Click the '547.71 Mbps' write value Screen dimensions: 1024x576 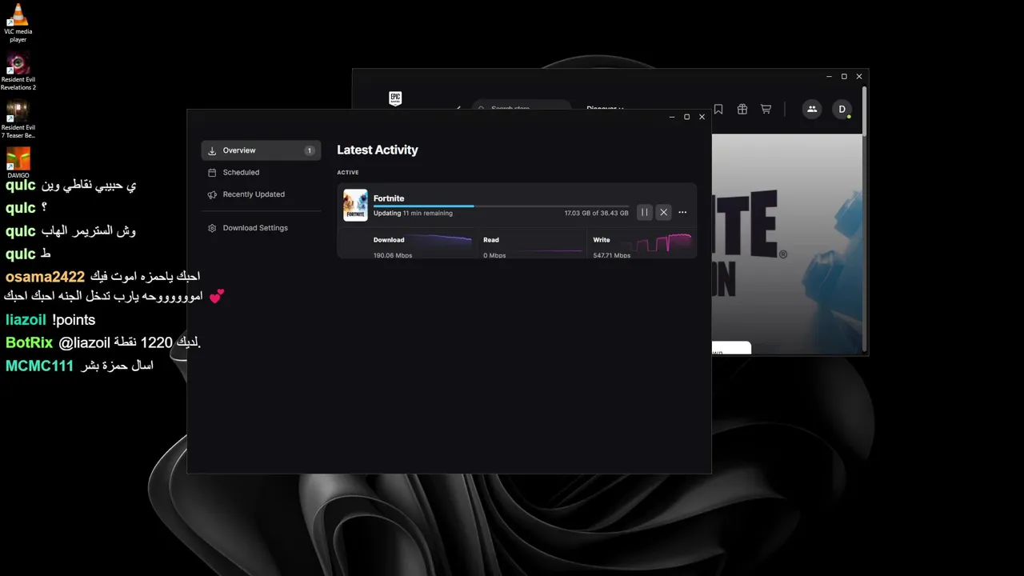pos(612,255)
